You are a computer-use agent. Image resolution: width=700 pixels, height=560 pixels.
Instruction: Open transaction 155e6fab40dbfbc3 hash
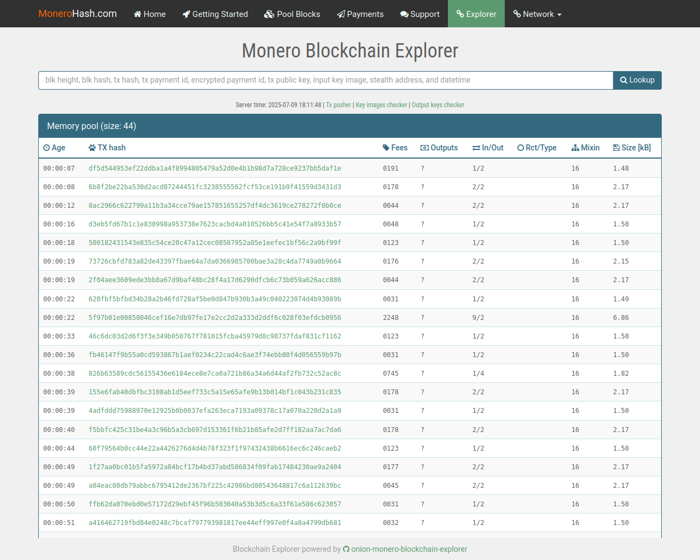215,392
